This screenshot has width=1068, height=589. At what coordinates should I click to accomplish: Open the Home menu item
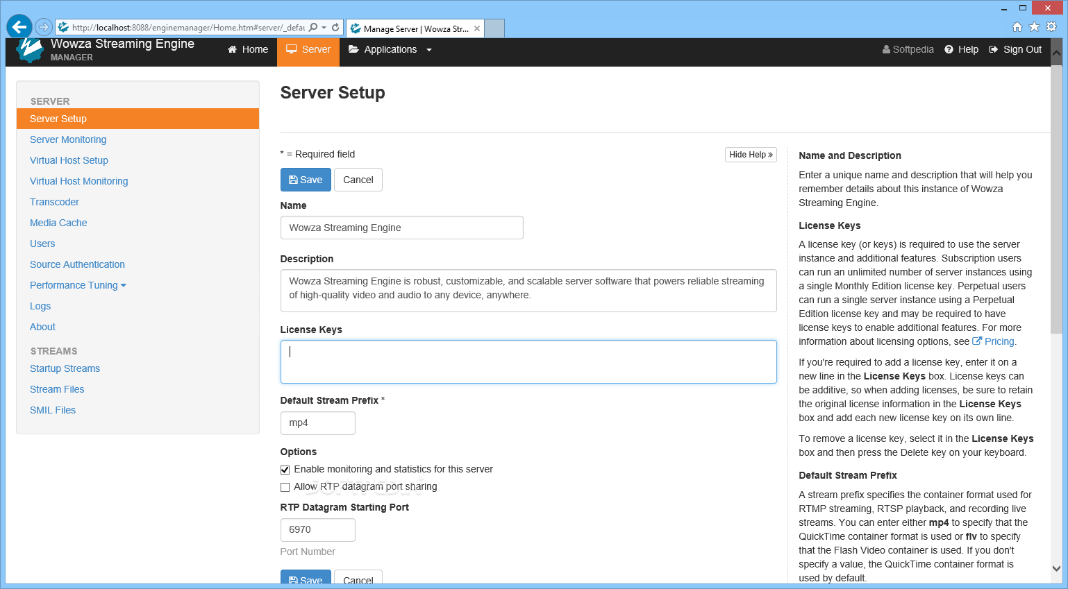pyautogui.click(x=248, y=49)
